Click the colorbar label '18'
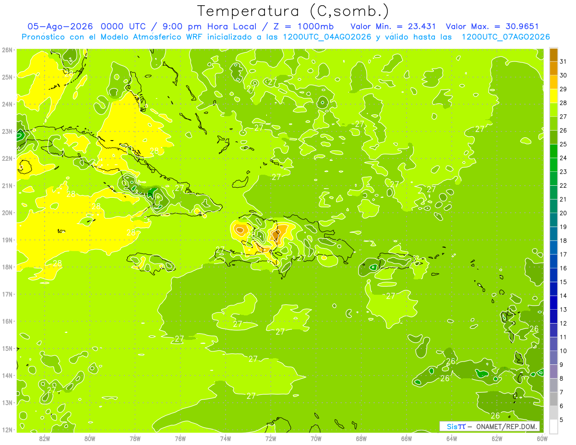Image resolution: width=576 pixels, height=445 pixels. (x=563, y=241)
